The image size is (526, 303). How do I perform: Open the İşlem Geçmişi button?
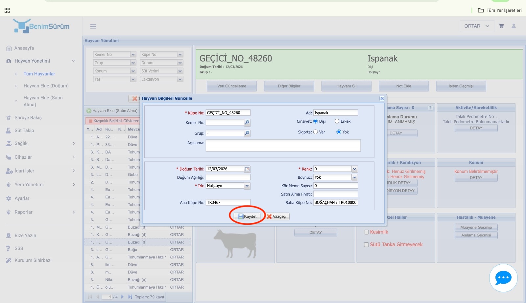[461, 86]
